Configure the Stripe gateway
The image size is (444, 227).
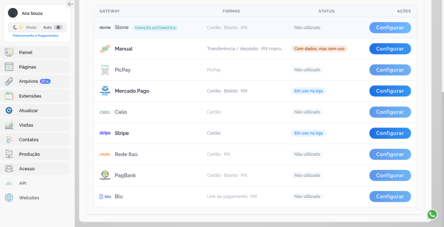[x=390, y=133]
